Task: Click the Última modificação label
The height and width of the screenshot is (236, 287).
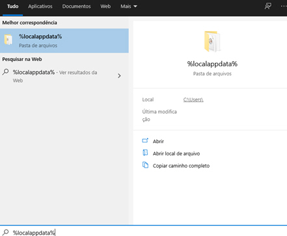Action: [159, 116]
